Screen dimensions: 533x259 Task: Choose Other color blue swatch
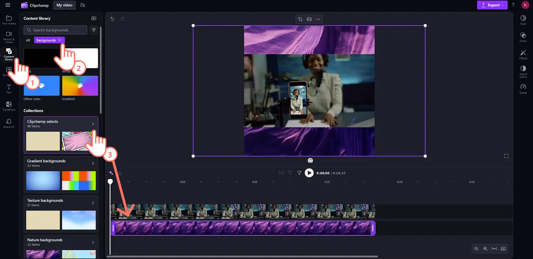(42, 85)
